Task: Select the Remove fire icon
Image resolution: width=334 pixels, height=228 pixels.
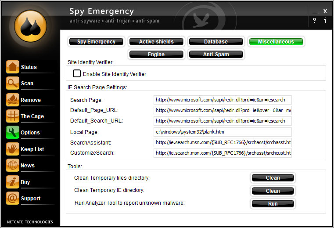Action: pyautogui.click(x=12, y=100)
